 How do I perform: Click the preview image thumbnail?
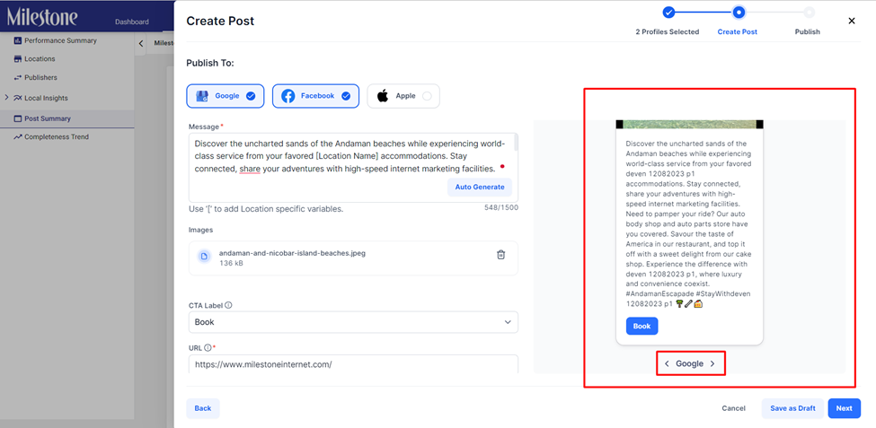(x=689, y=125)
